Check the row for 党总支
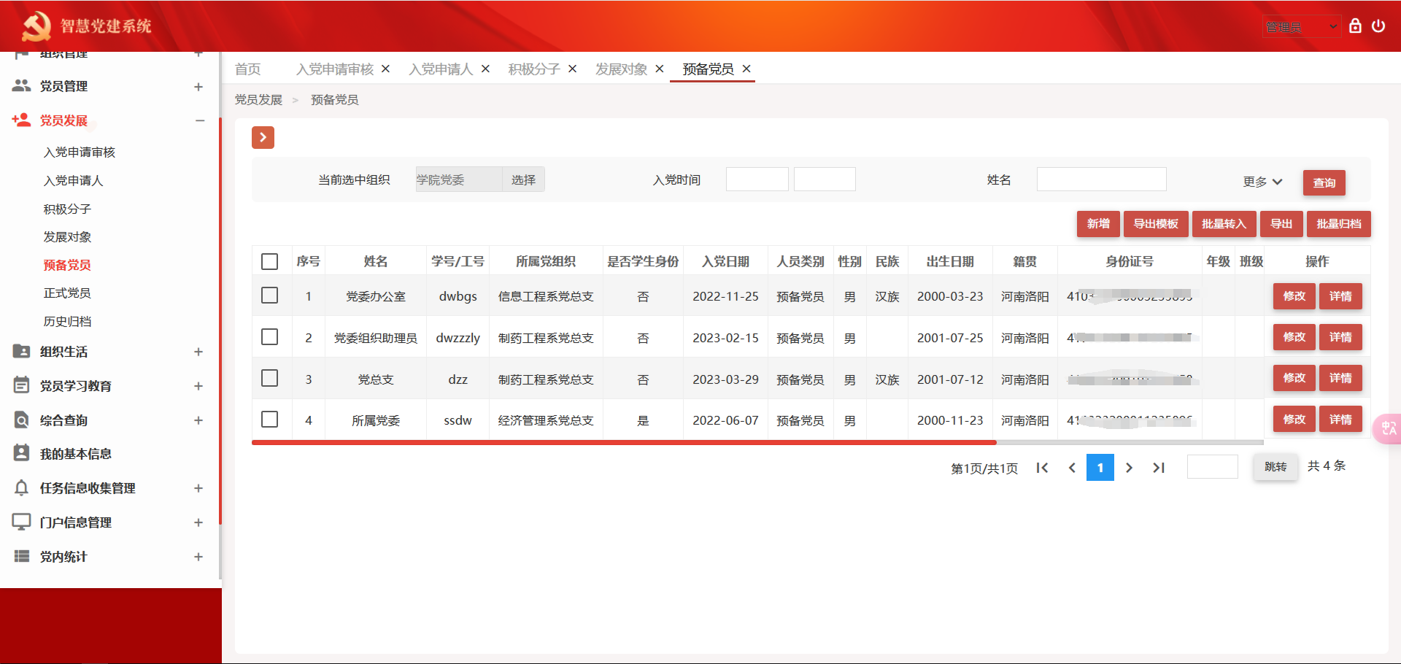The width and height of the screenshot is (1401, 664). coord(269,378)
